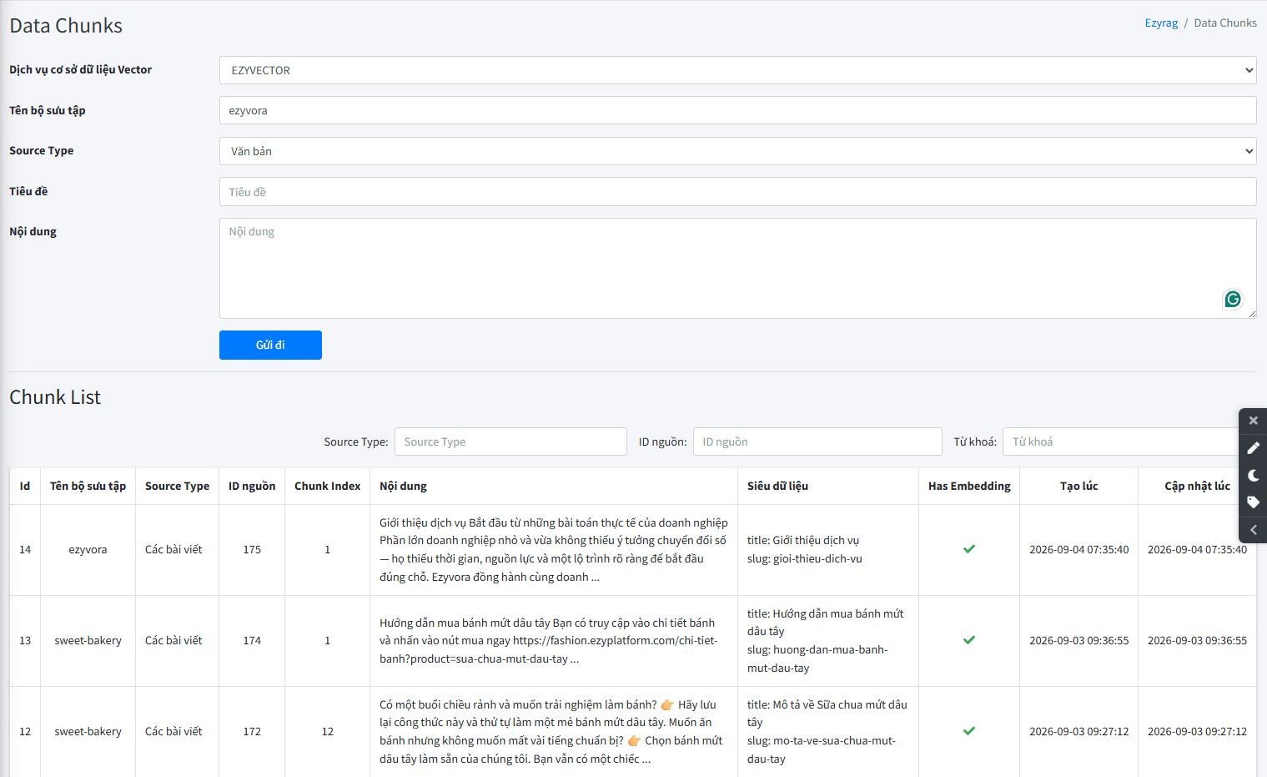Click green embedding checkmark for row 13

click(969, 640)
